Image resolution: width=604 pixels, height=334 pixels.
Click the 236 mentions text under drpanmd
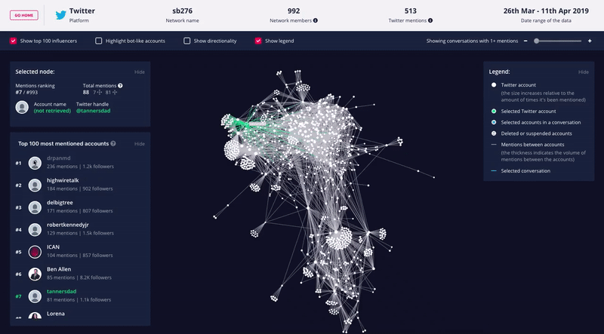[x=62, y=167]
